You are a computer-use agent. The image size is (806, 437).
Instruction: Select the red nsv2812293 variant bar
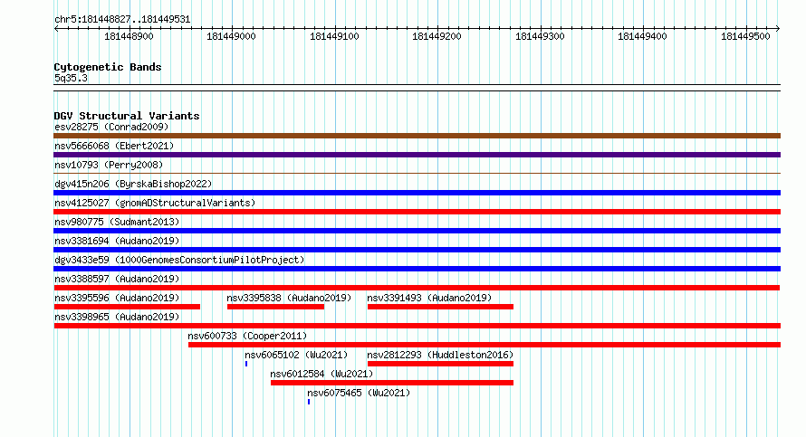[x=440, y=364]
